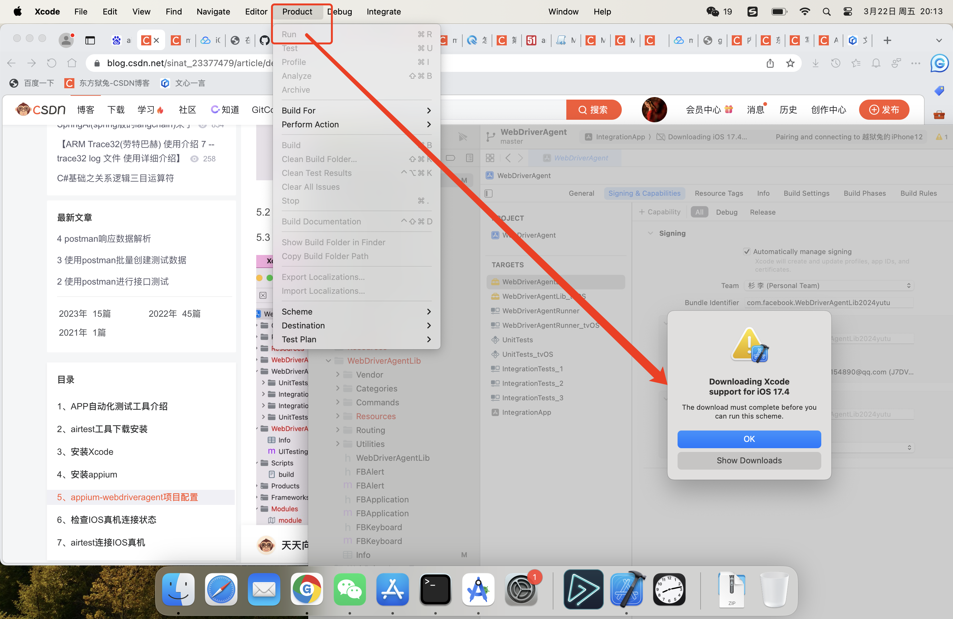Image resolution: width=953 pixels, height=619 pixels.
Task: Open WeChat icon in menu bar
Action: tap(712, 12)
